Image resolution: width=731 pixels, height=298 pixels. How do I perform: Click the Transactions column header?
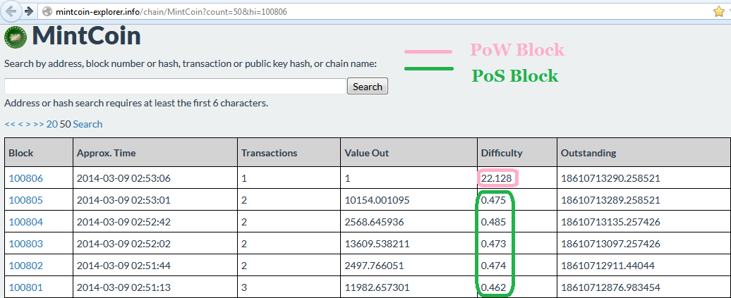click(289, 152)
